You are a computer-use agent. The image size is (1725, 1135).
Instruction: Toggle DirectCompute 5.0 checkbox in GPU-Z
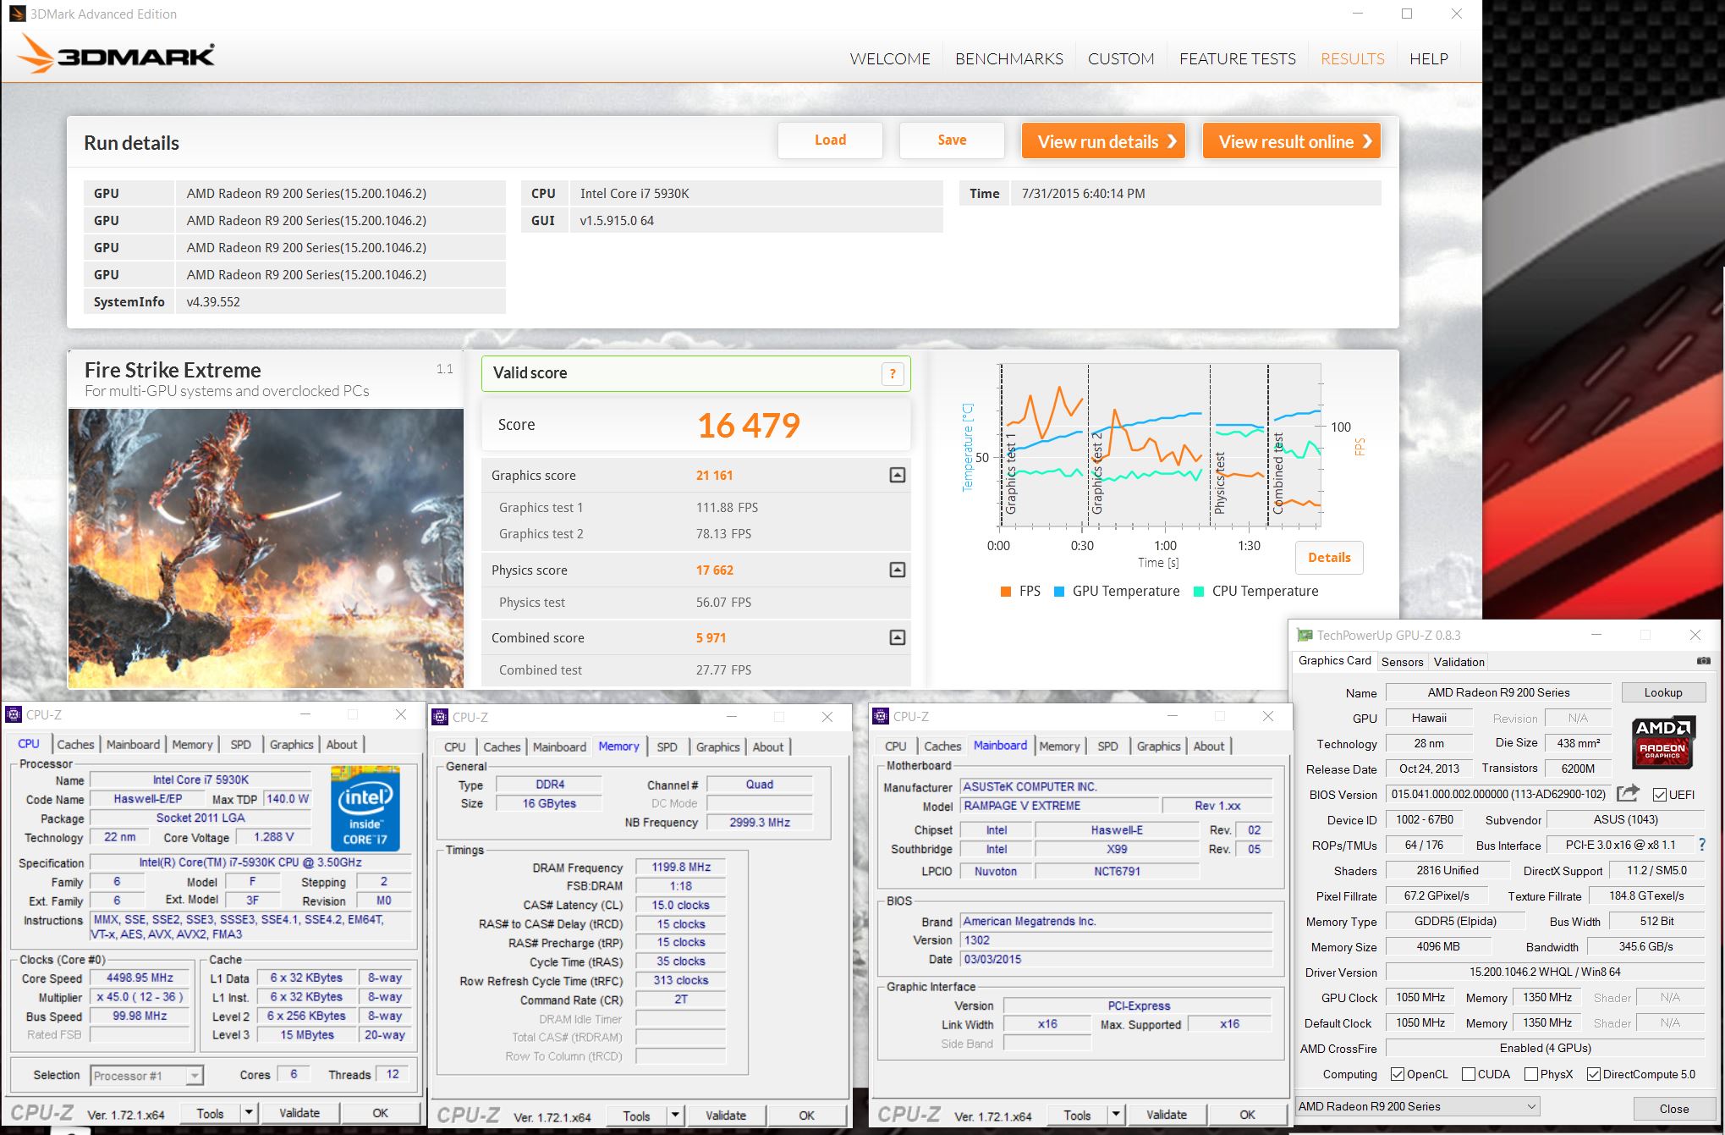(x=1594, y=1075)
